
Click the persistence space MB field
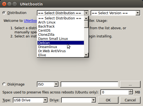tap(115, 92)
